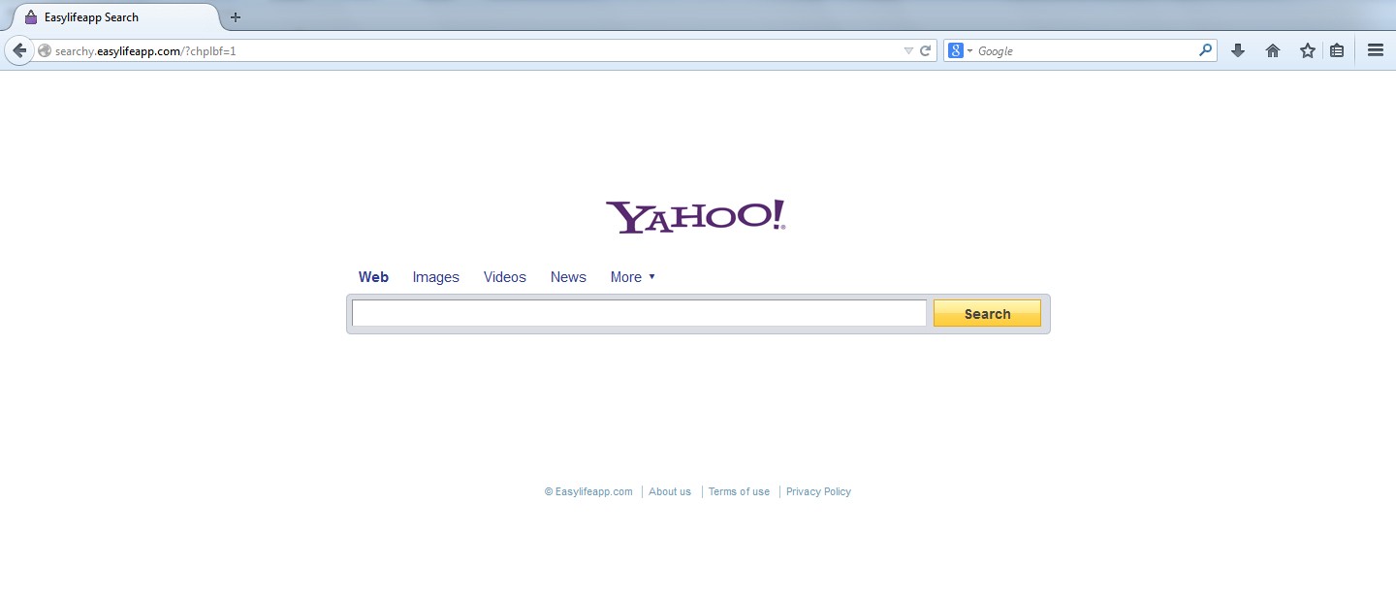
Task: Open the © Easylifeapp.com footer link
Action: (588, 491)
